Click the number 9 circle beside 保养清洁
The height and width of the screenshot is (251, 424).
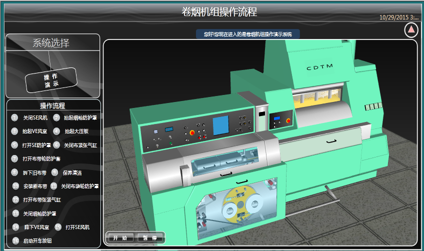pos(54,172)
